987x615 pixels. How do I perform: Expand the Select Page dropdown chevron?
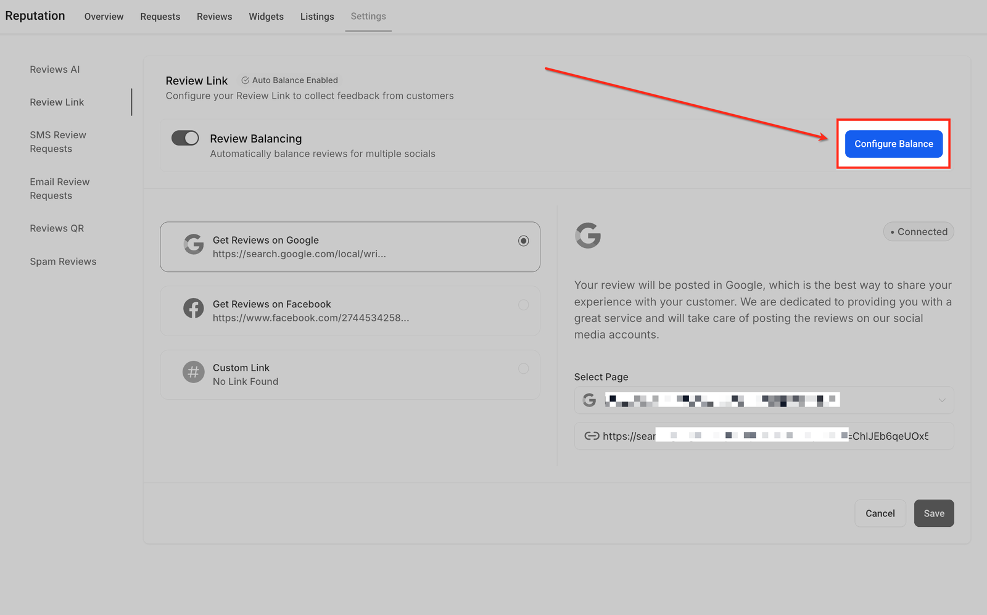pos(941,400)
